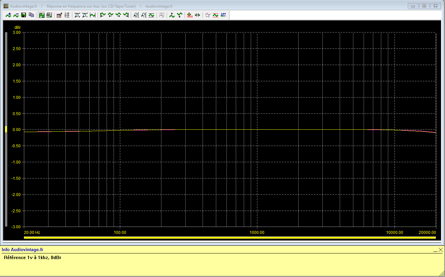Click the autoscale curve-between-lines icon
The width and height of the screenshot is (445, 277).
(x=151, y=15)
